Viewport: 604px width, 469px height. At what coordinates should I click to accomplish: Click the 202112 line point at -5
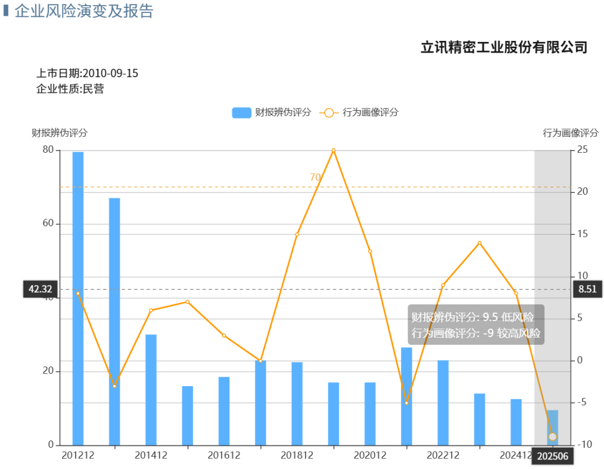407,403
